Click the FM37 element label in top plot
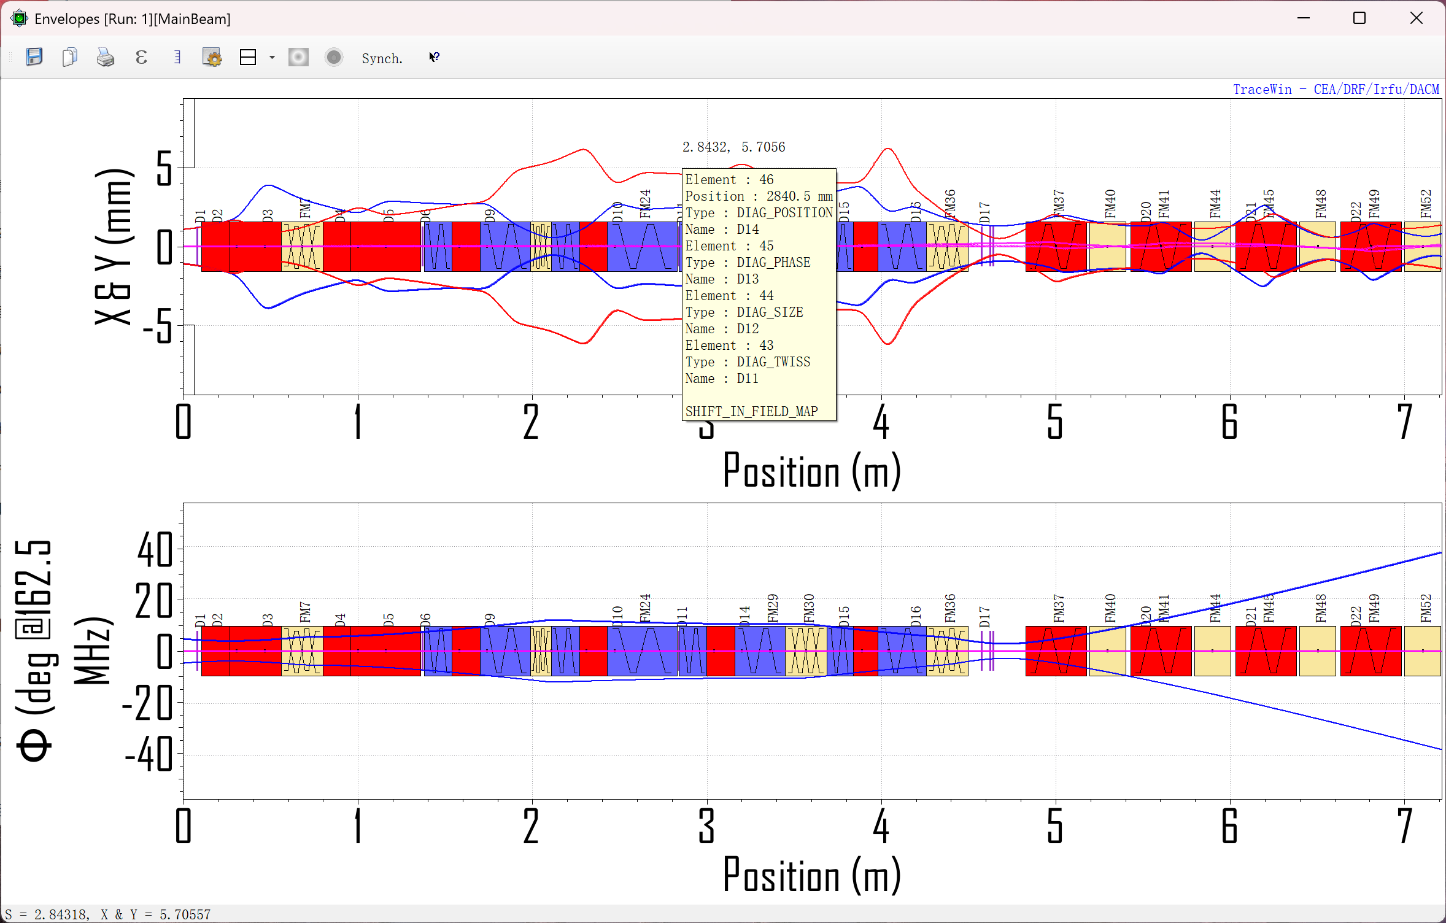This screenshot has width=1446, height=923. click(1058, 204)
